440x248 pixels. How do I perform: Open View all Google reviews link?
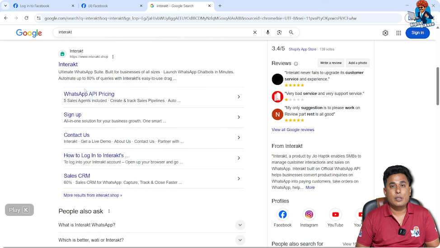293,130
